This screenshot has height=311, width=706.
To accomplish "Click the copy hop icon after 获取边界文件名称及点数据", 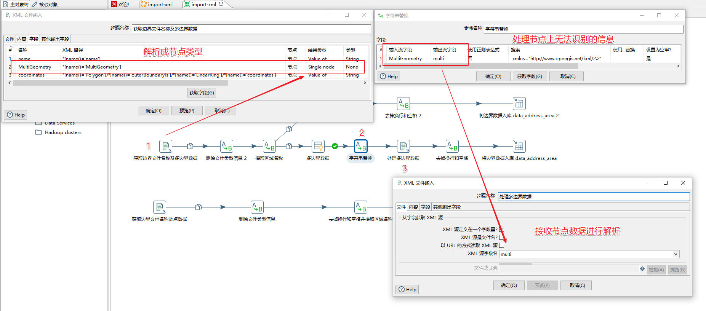I will click(x=199, y=207).
